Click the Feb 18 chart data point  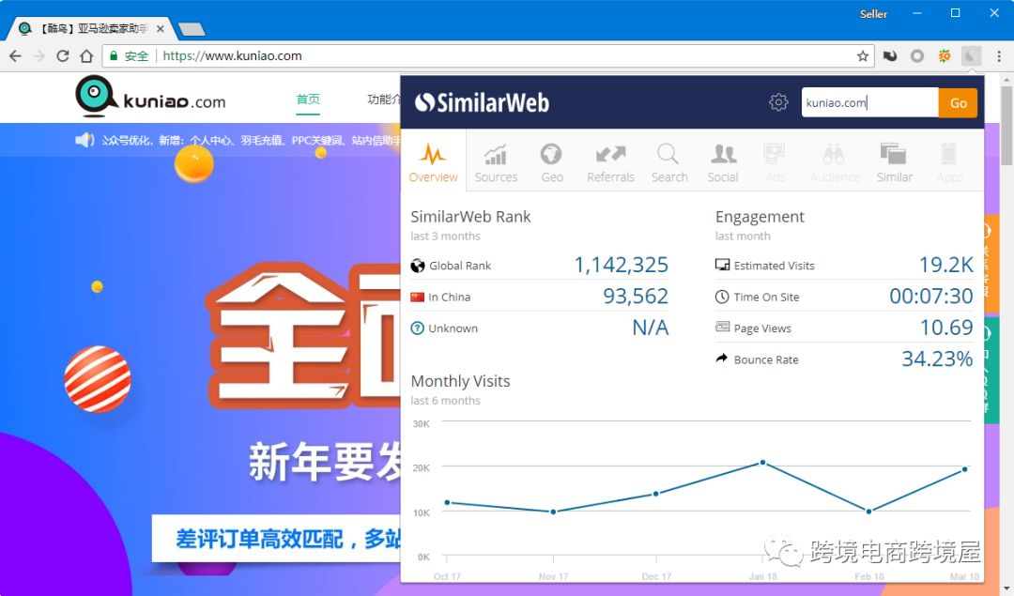(868, 512)
